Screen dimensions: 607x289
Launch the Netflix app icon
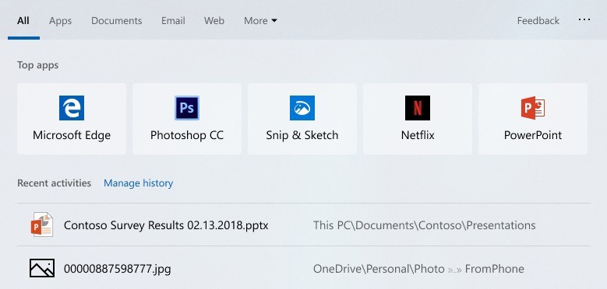pyautogui.click(x=418, y=108)
